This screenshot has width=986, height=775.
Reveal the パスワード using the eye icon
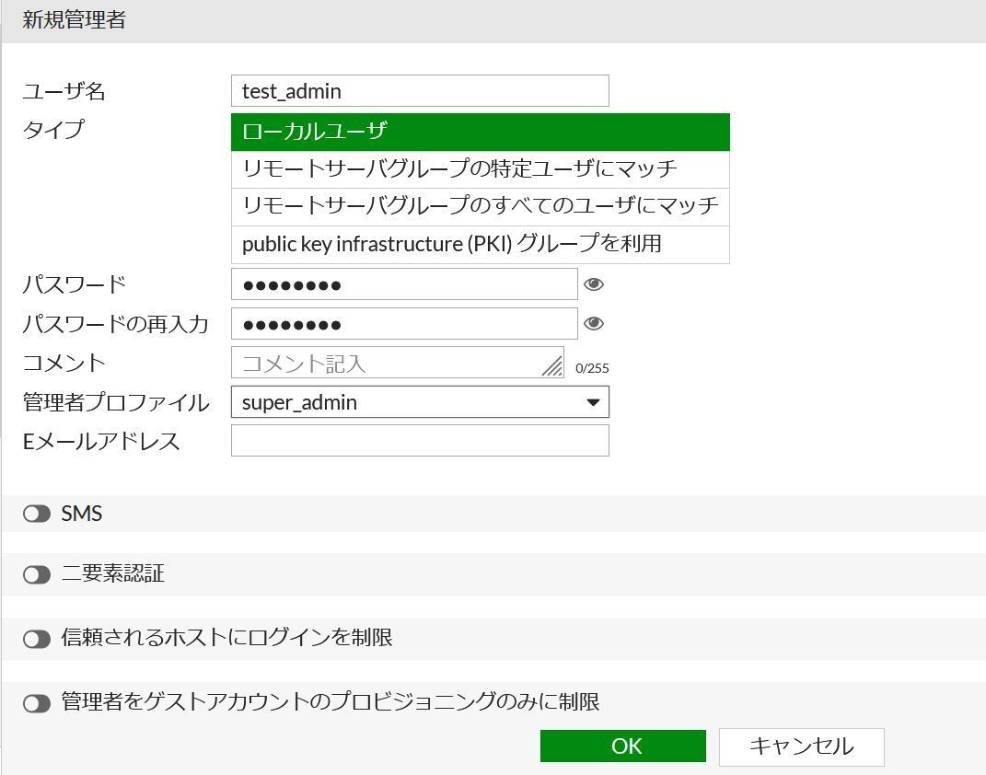click(594, 284)
